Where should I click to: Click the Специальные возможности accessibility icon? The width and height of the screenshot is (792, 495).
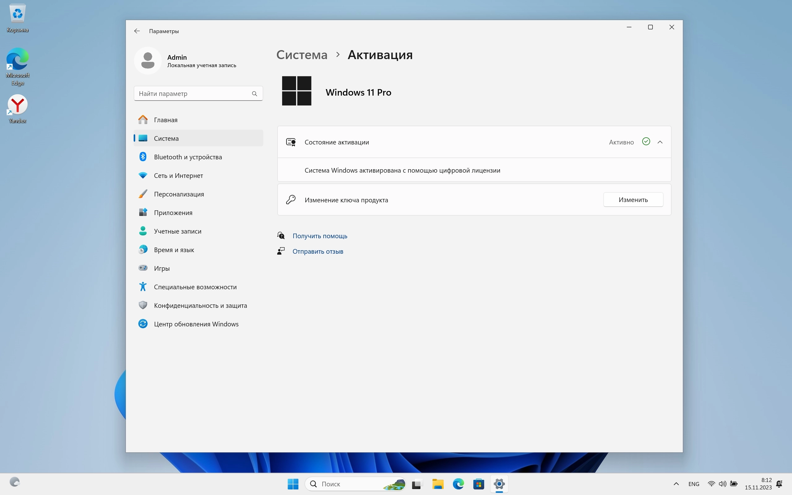pyautogui.click(x=143, y=287)
